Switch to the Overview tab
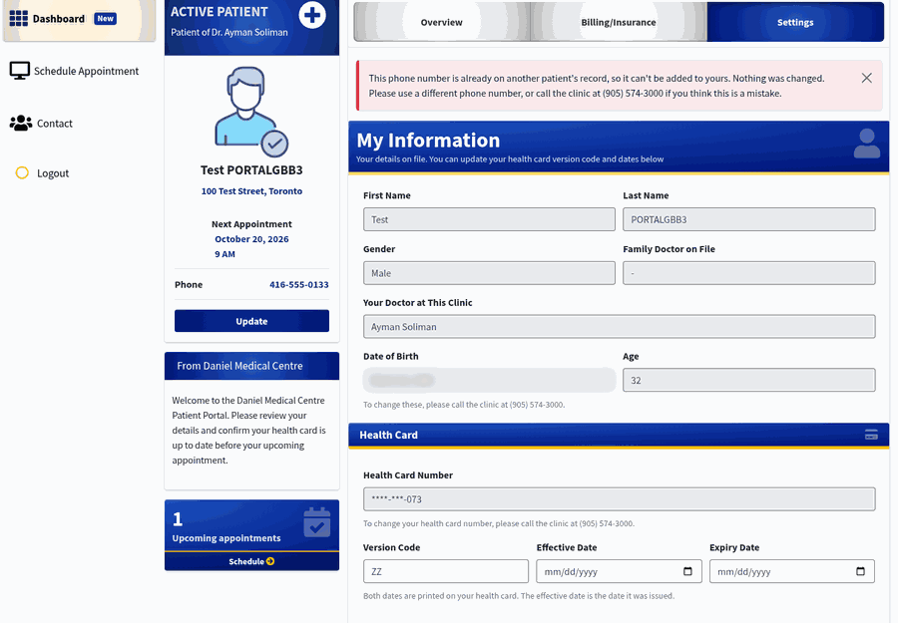Image resolution: width=898 pixels, height=623 pixels. [442, 22]
